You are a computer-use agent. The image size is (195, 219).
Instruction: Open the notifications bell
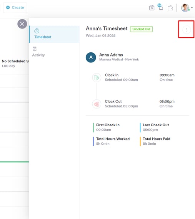(x=160, y=7)
